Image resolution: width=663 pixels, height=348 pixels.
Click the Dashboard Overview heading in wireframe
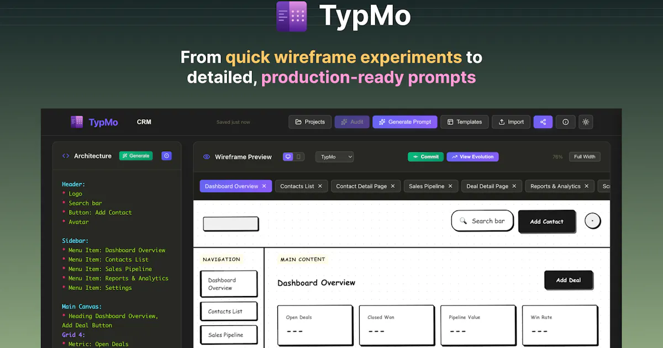316,283
